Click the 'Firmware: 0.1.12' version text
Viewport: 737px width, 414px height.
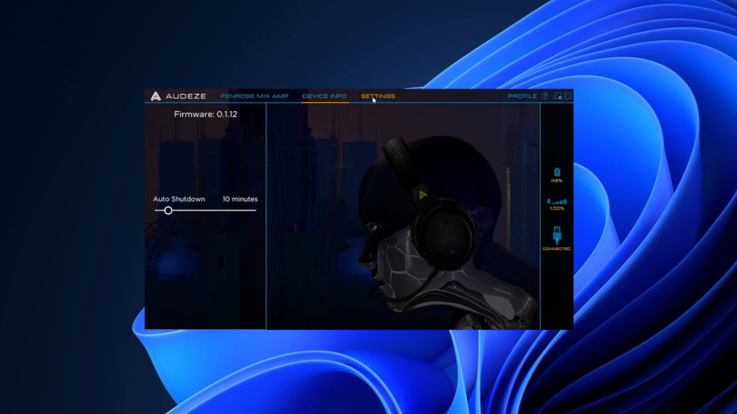205,114
